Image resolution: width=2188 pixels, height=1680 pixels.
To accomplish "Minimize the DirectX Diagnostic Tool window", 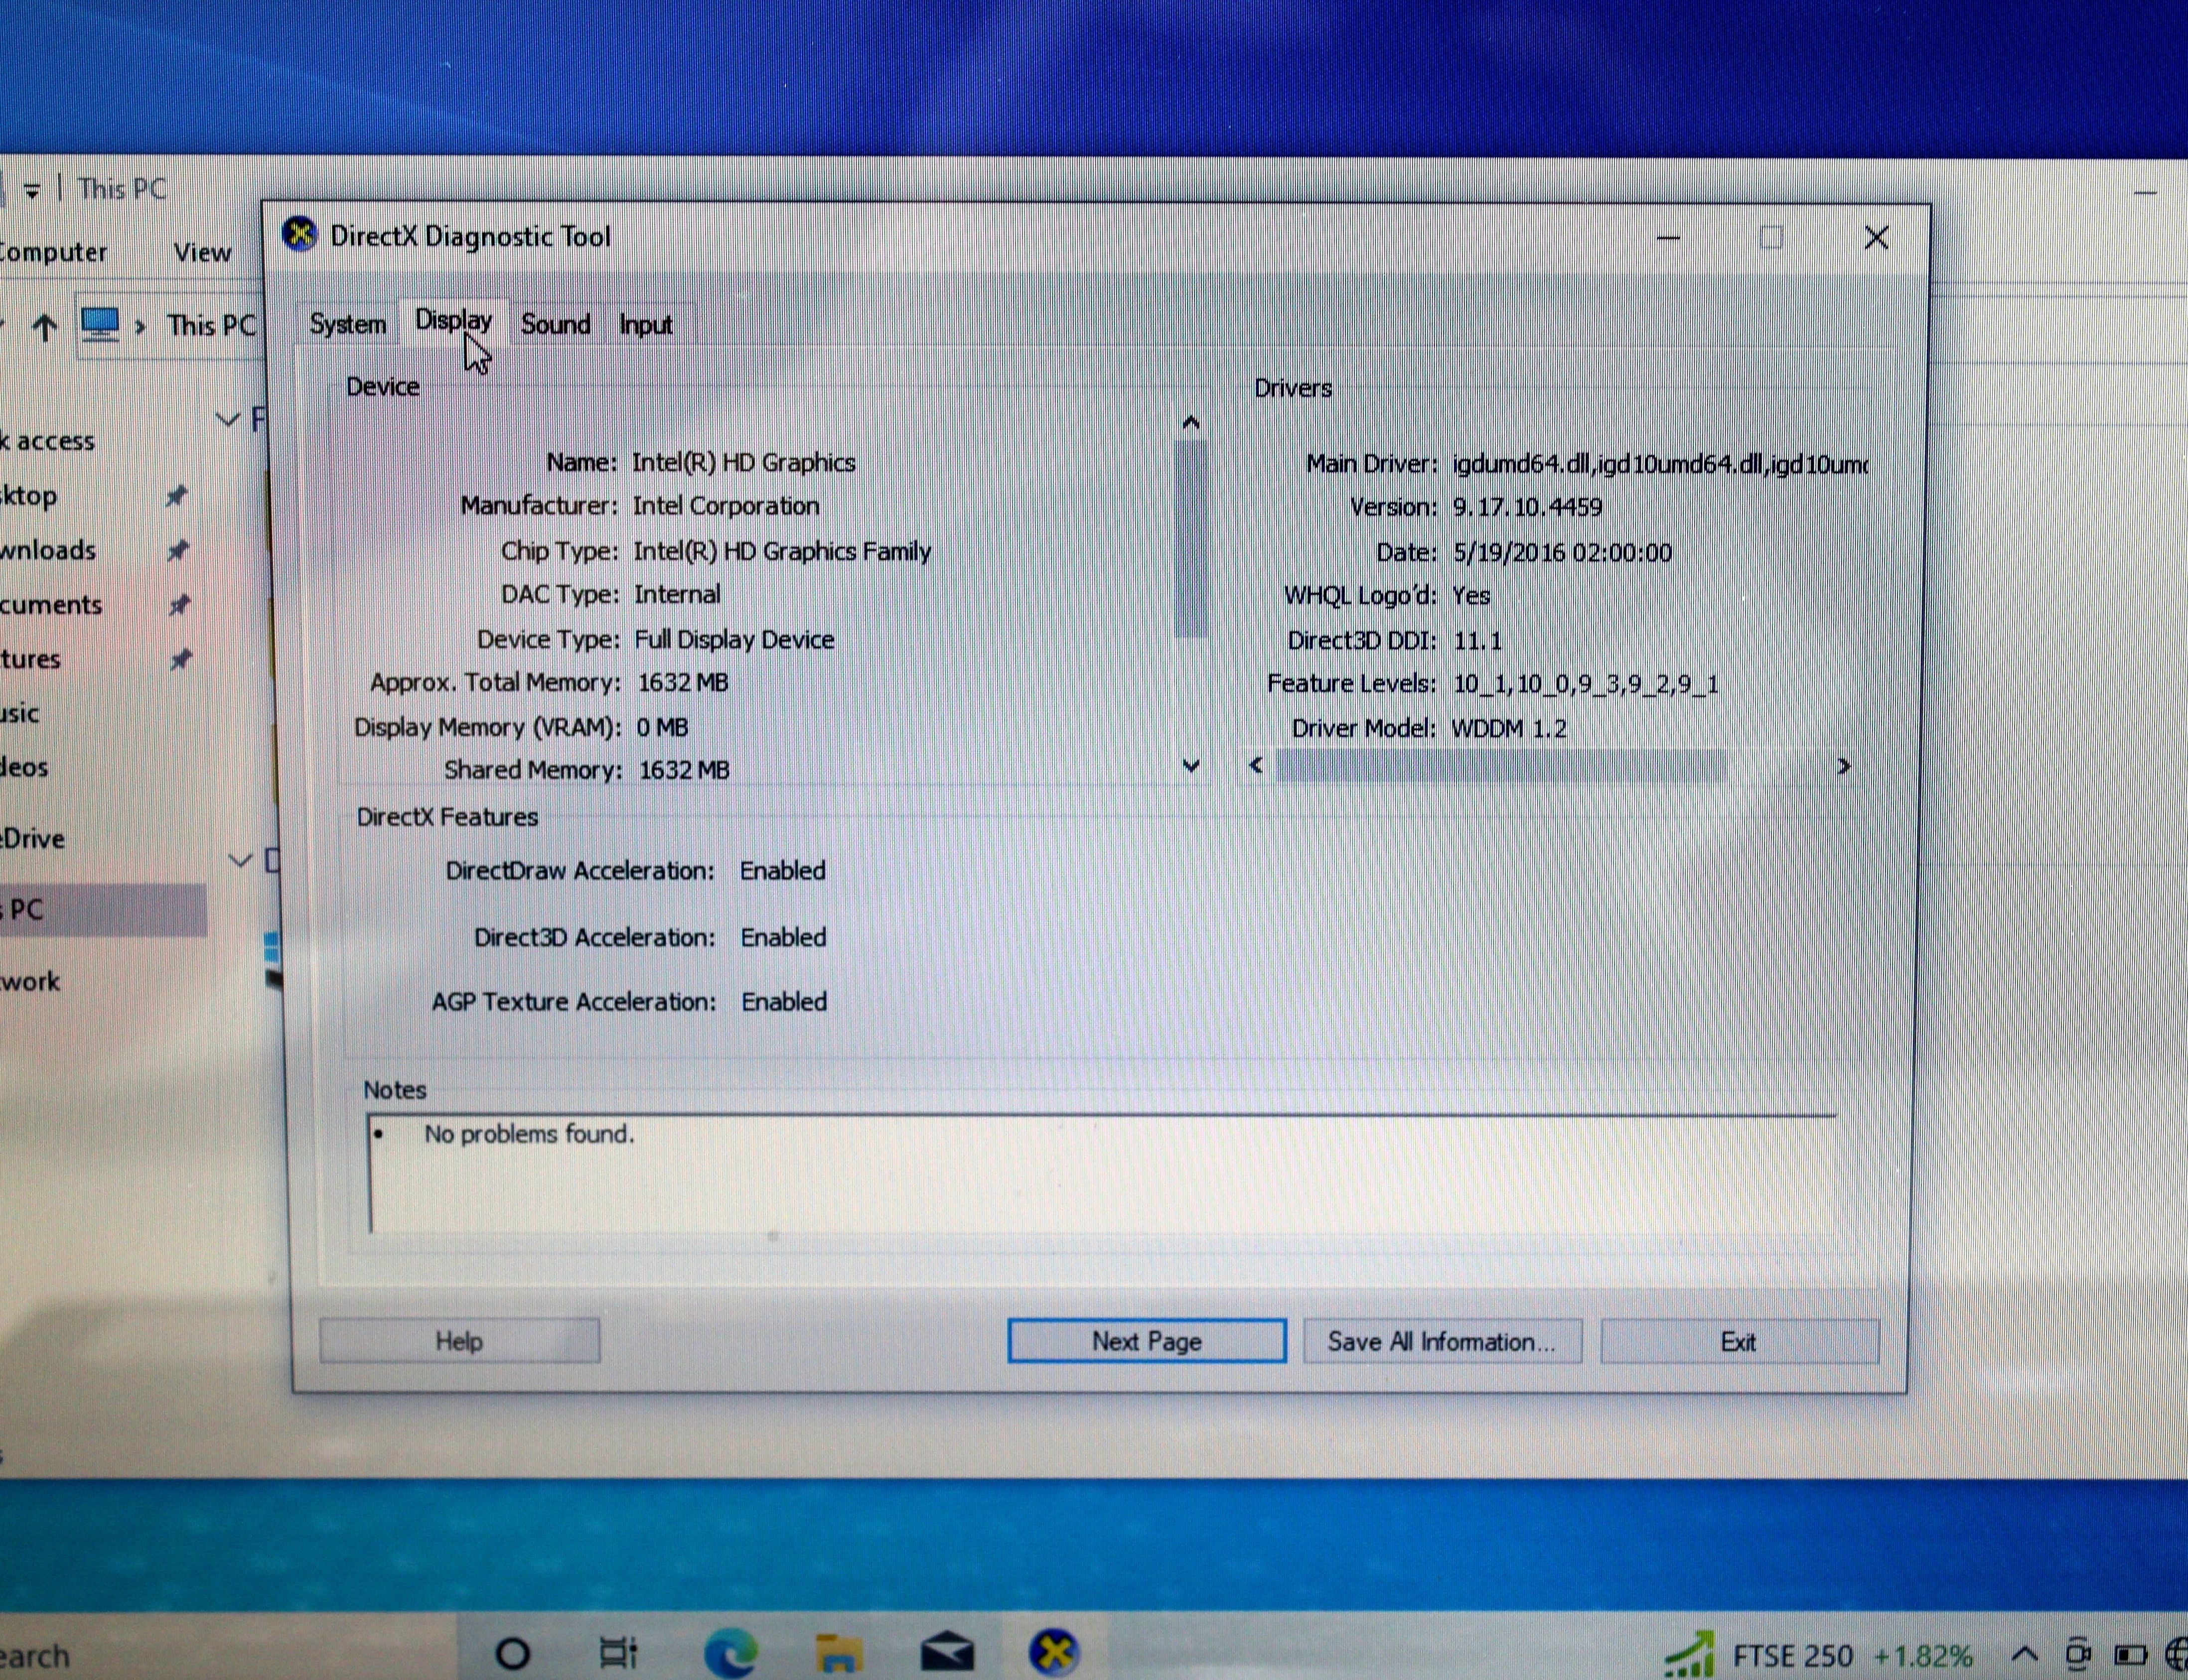I will pos(1668,238).
